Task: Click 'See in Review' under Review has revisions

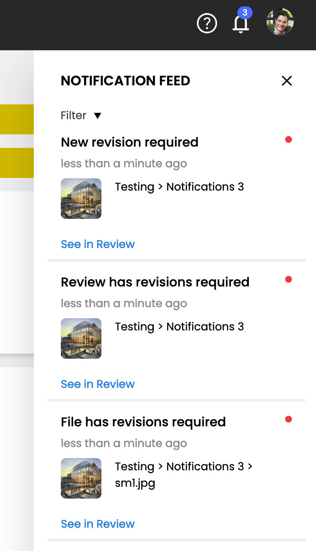Action: 98,384
